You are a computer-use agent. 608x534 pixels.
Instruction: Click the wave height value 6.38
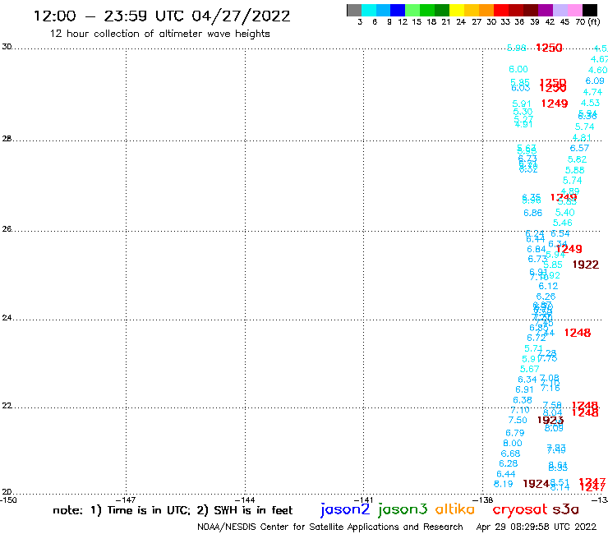point(523,400)
